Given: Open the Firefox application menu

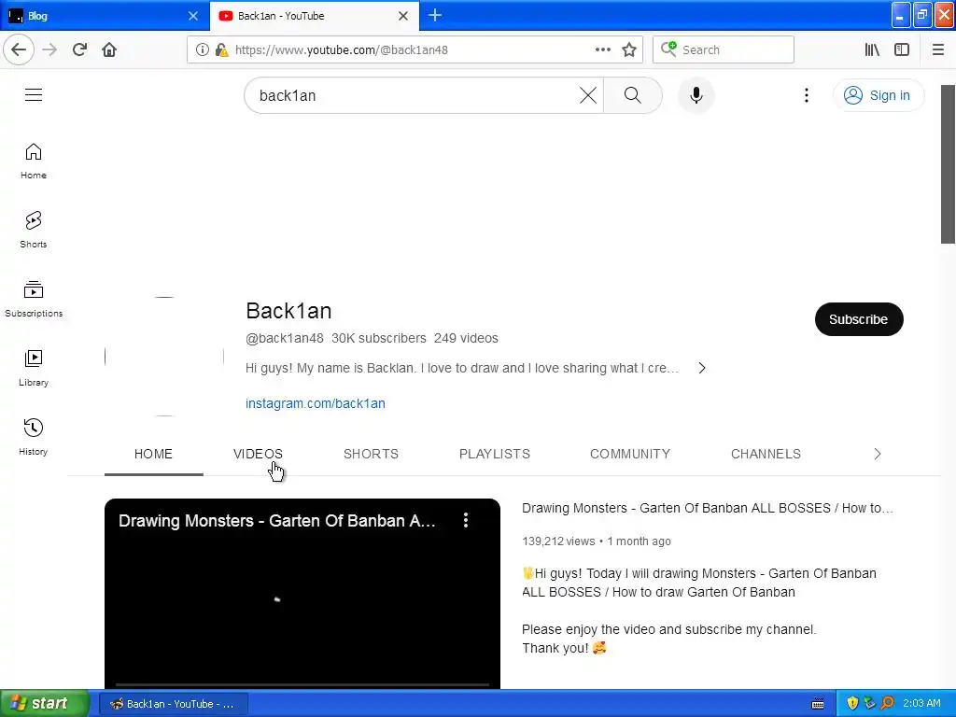Looking at the screenshot, I should (937, 50).
